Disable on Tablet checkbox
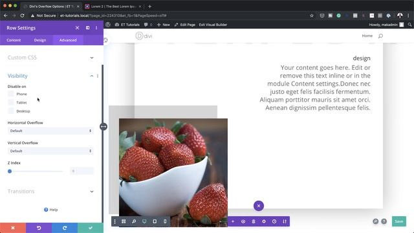Screen dimensions: 414x233 [x=11, y=102]
